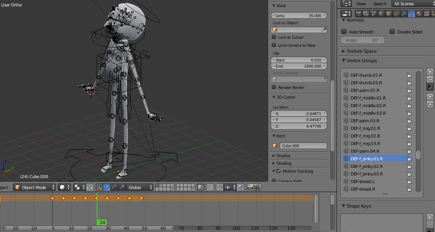This screenshot has height=232, width=435.
Task: Toggle the 3D manipulator axes icon
Action: point(99,187)
